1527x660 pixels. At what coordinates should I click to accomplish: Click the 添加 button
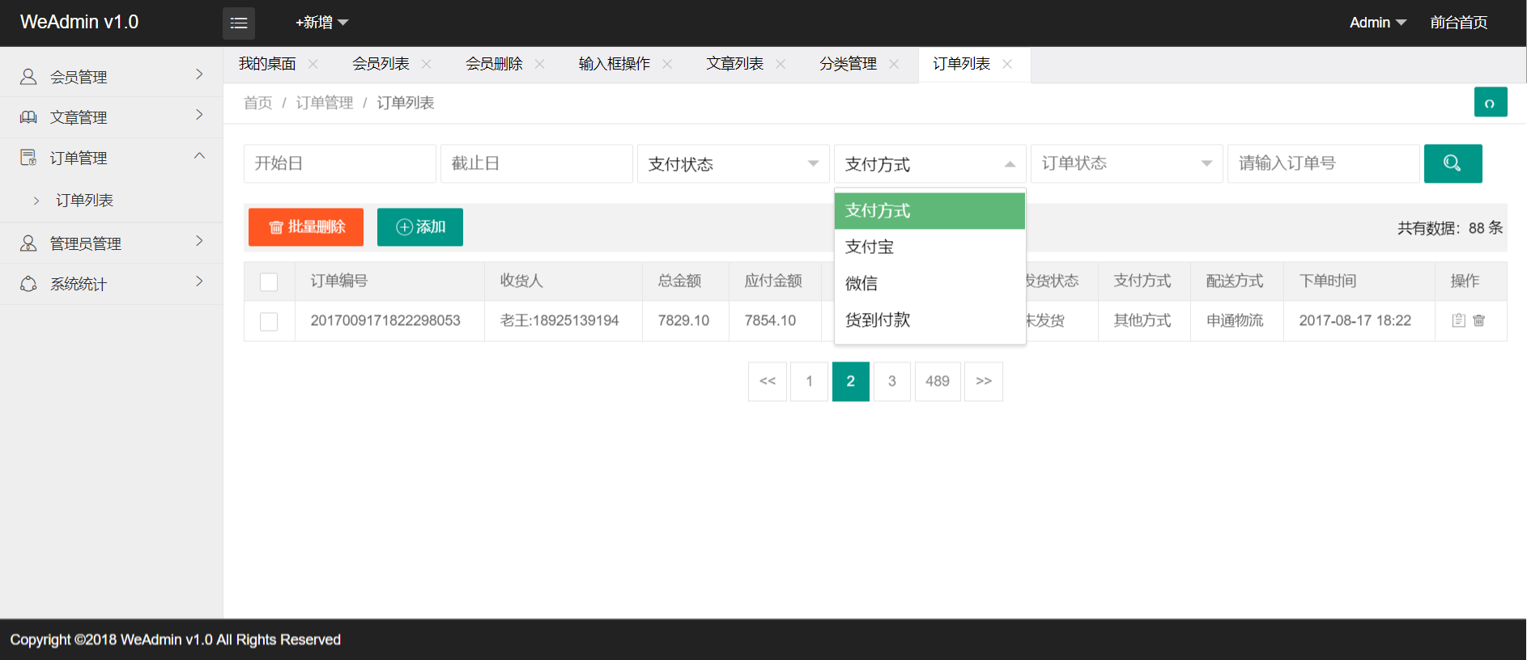point(419,227)
